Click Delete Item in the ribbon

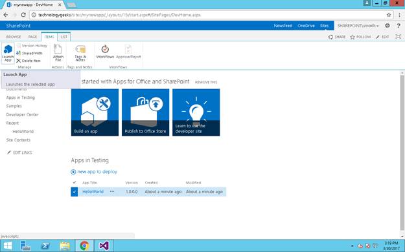coord(29,61)
